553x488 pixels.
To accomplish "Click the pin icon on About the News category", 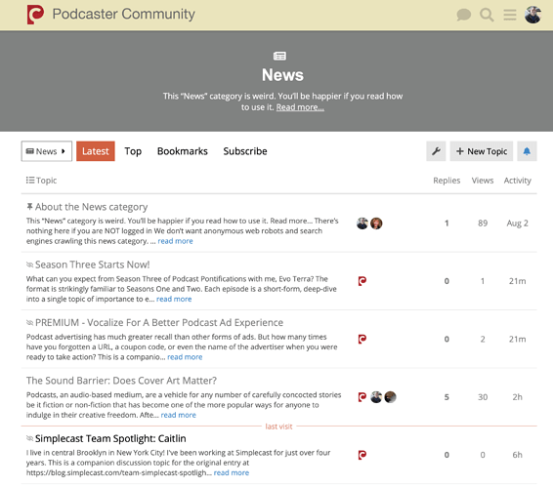I will coord(29,206).
